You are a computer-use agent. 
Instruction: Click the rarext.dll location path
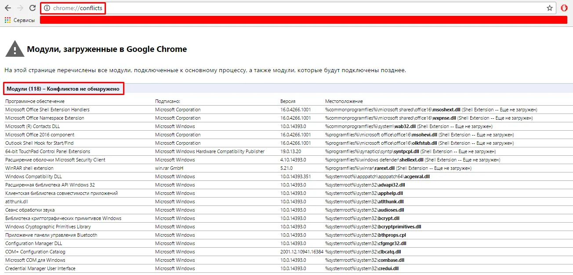(x=398, y=168)
